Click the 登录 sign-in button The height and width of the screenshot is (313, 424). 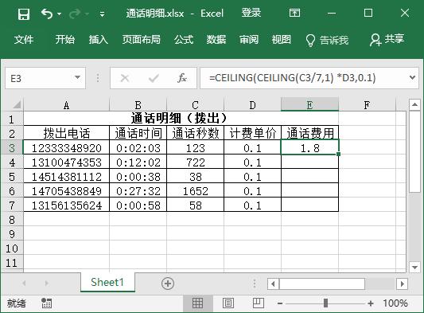click(x=251, y=13)
